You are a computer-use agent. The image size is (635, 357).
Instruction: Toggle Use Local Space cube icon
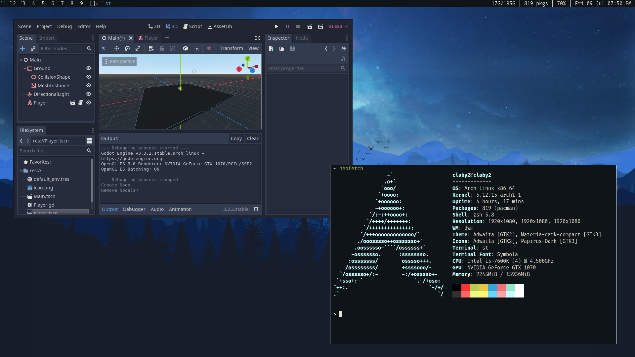point(186,48)
